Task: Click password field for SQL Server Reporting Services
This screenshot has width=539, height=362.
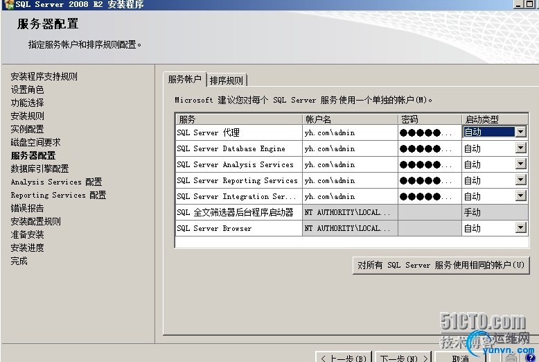Action: 430,180
